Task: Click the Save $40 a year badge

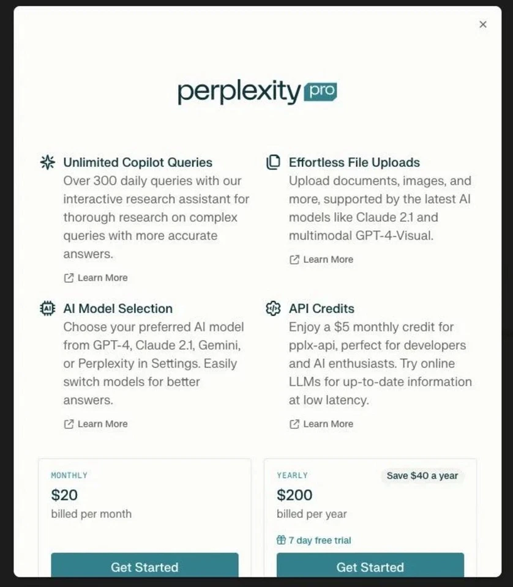Action: click(422, 476)
